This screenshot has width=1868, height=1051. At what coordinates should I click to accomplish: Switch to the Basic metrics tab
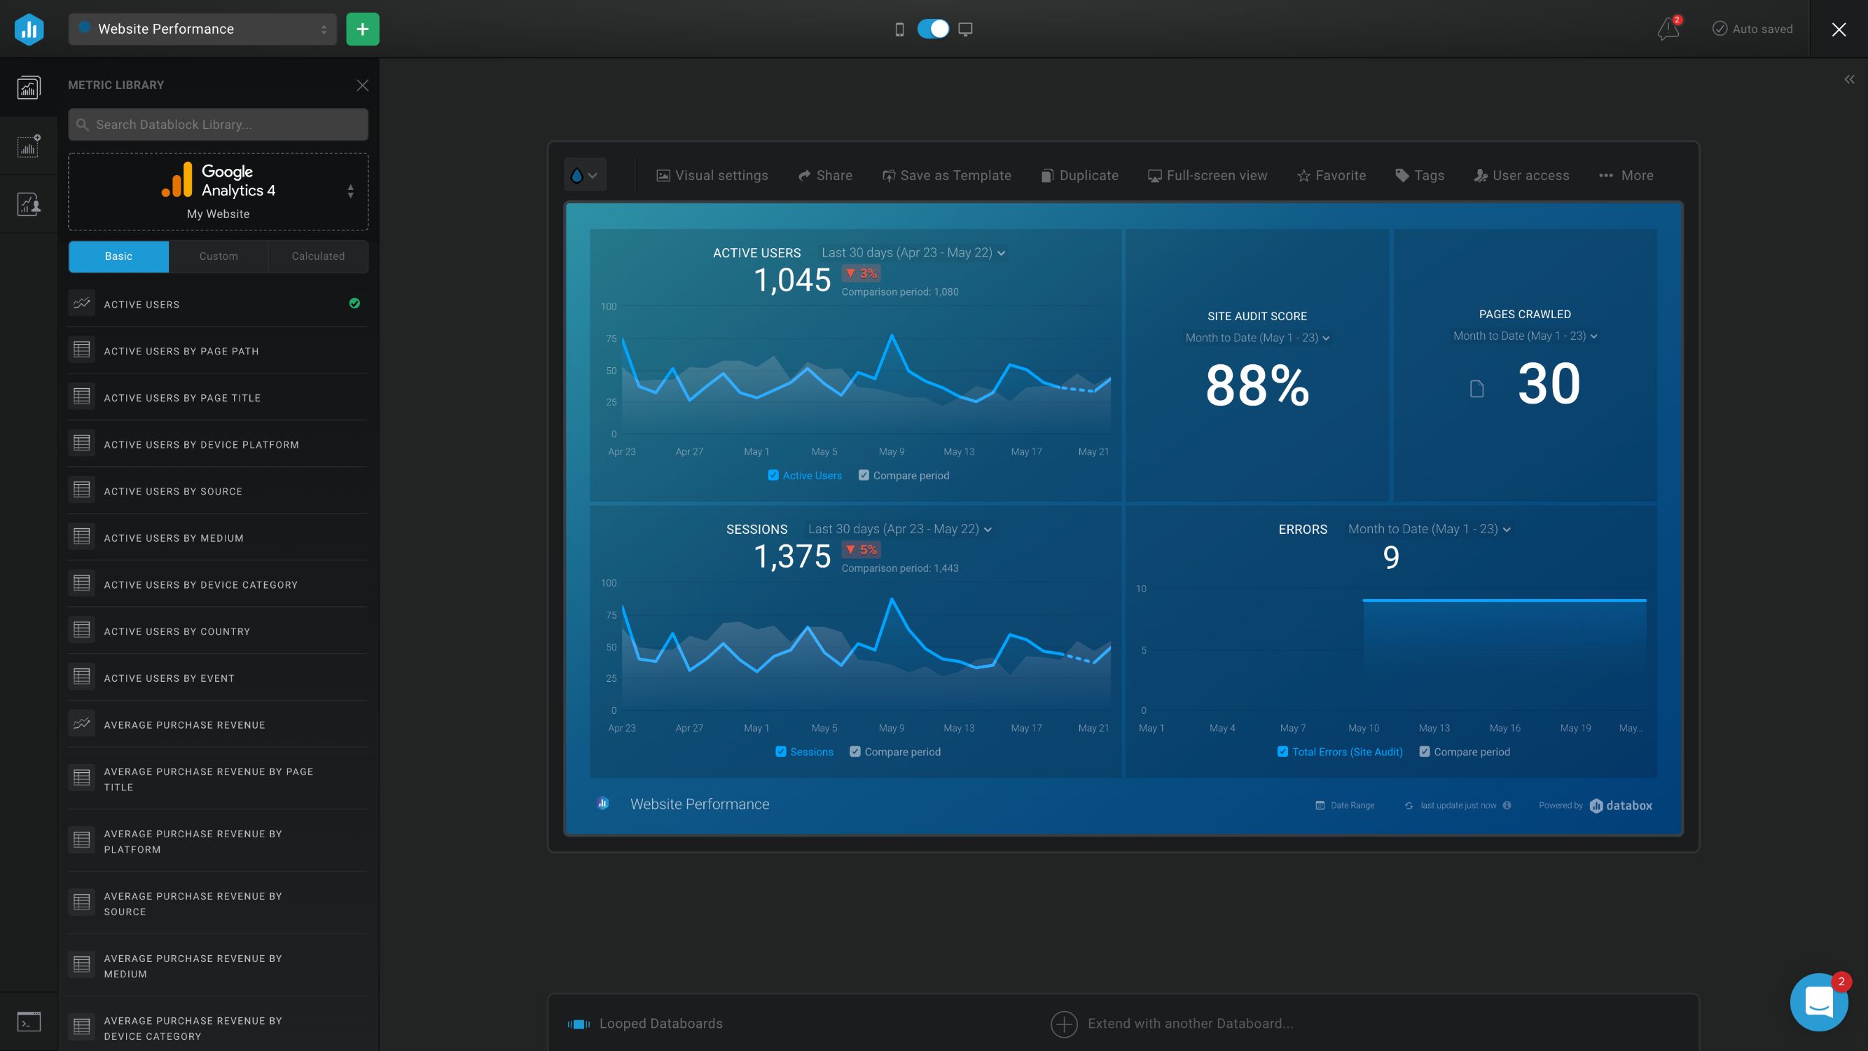(118, 256)
